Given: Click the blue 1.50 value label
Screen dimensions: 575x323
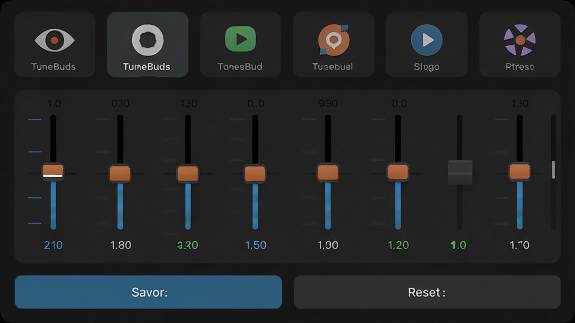Looking at the screenshot, I should click(255, 245).
